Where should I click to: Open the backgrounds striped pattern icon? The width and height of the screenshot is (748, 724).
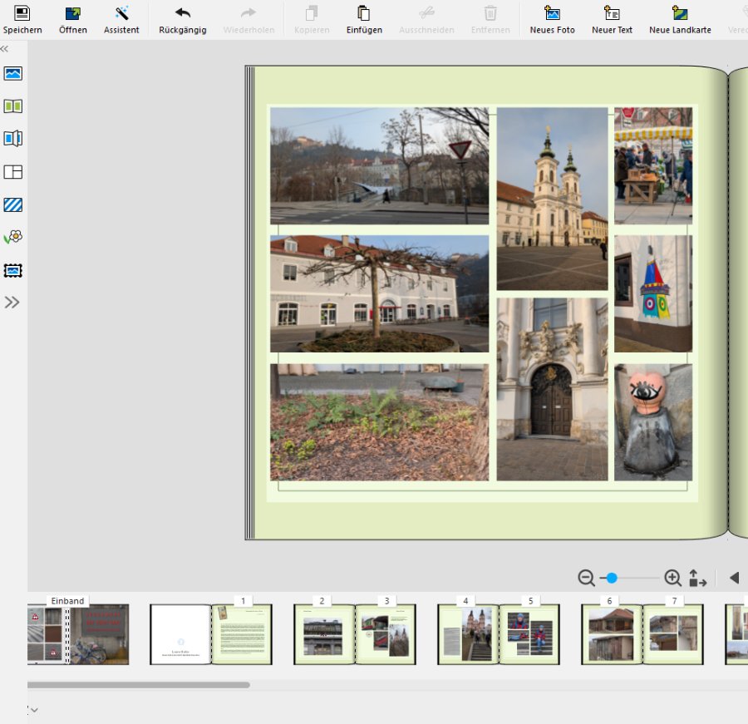[13, 204]
